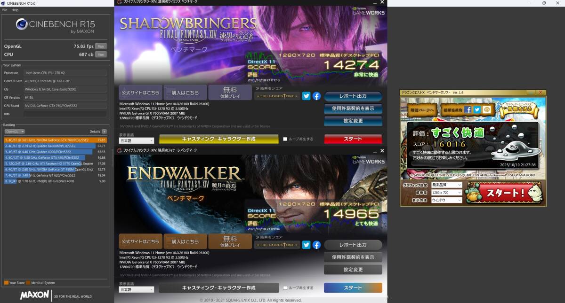This screenshot has height=303, width=565.
Task: Open The Lodestone from Endwalker window
Action: [277, 245]
